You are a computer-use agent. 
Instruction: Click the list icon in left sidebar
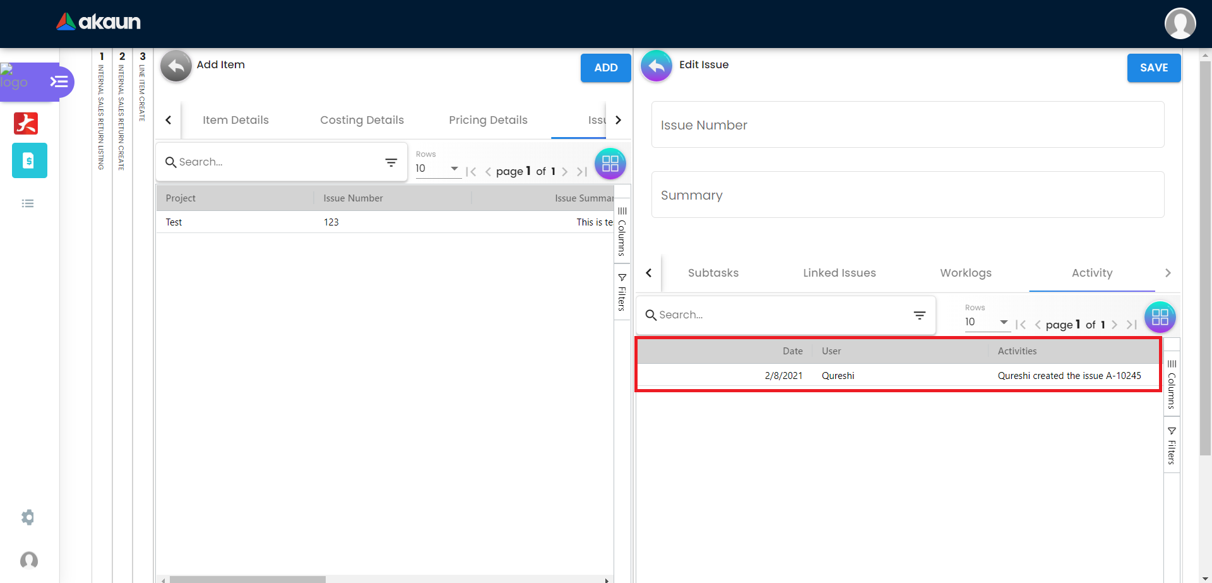point(28,203)
